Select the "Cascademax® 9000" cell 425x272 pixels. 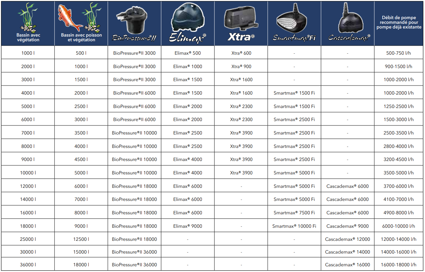pos(348,226)
